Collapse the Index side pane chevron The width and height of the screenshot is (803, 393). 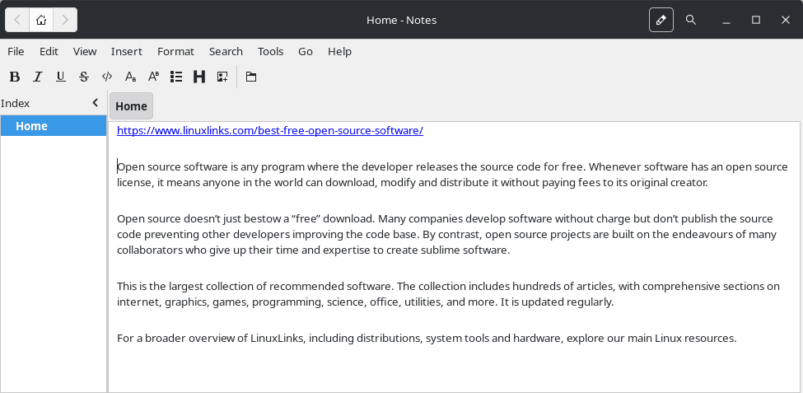(96, 103)
